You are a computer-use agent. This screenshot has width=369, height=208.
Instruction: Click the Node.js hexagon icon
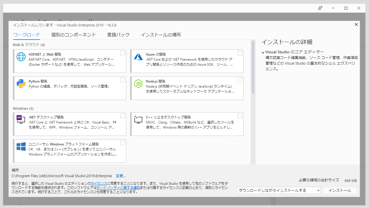click(138, 84)
